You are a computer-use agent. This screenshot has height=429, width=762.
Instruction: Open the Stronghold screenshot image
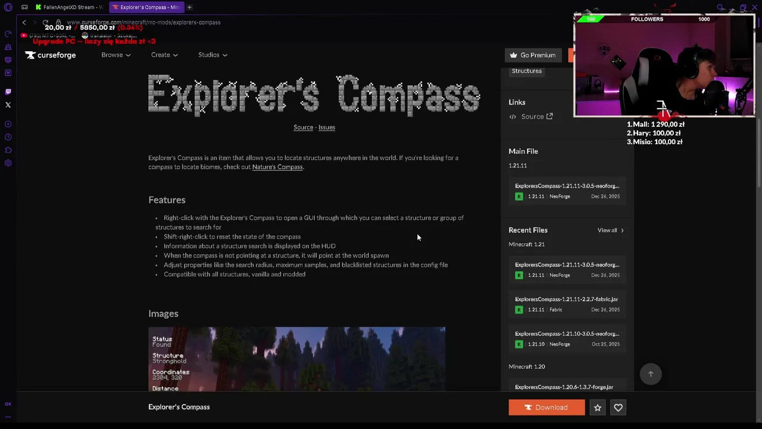pos(296,359)
